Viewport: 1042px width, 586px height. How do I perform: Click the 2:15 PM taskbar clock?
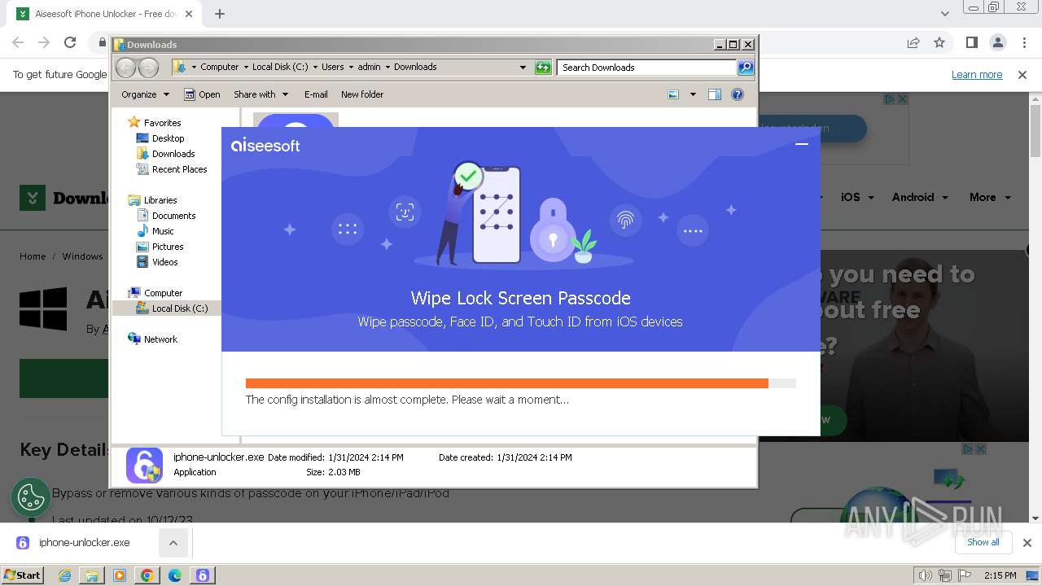point(1000,575)
